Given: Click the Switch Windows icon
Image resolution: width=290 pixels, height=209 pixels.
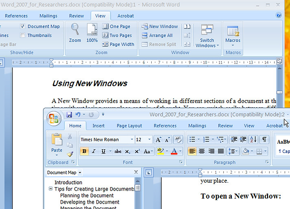Looking at the screenshot, I should [x=207, y=29].
